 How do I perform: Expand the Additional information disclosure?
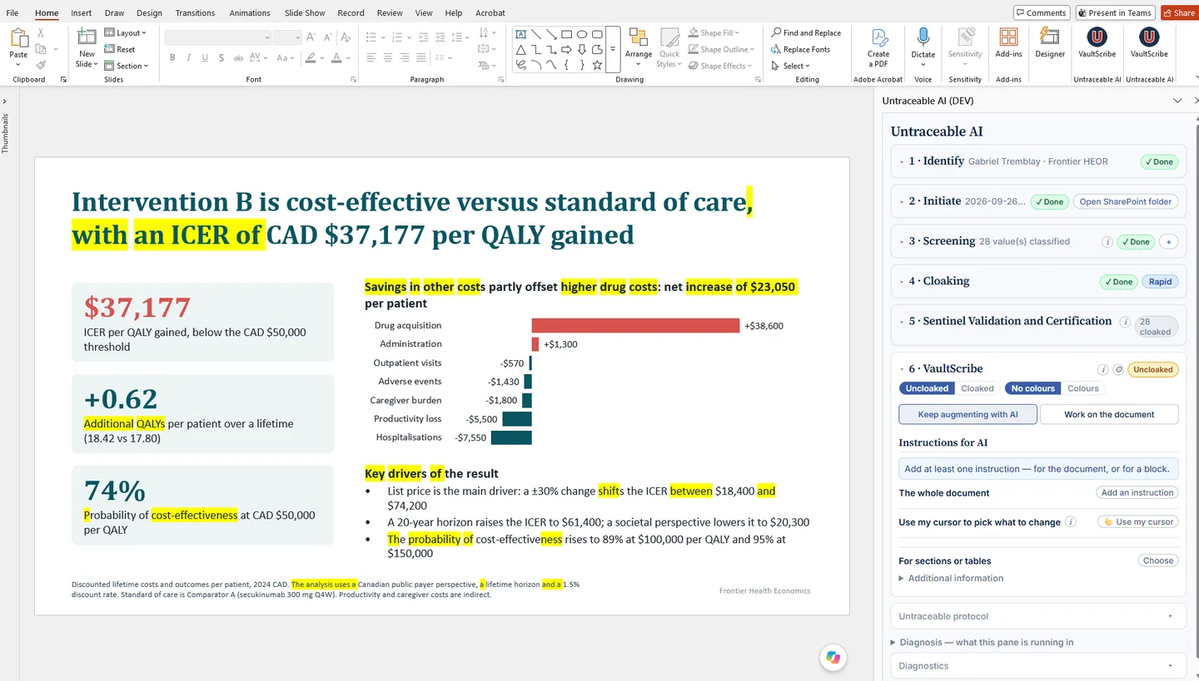point(951,578)
